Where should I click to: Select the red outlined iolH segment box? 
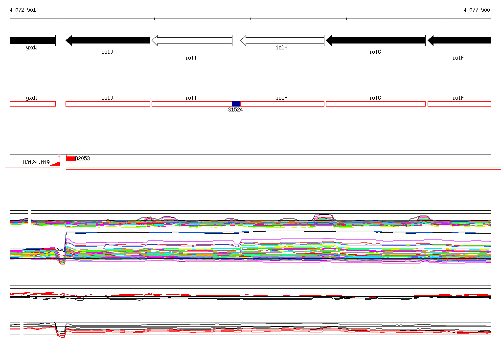point(282,104)
